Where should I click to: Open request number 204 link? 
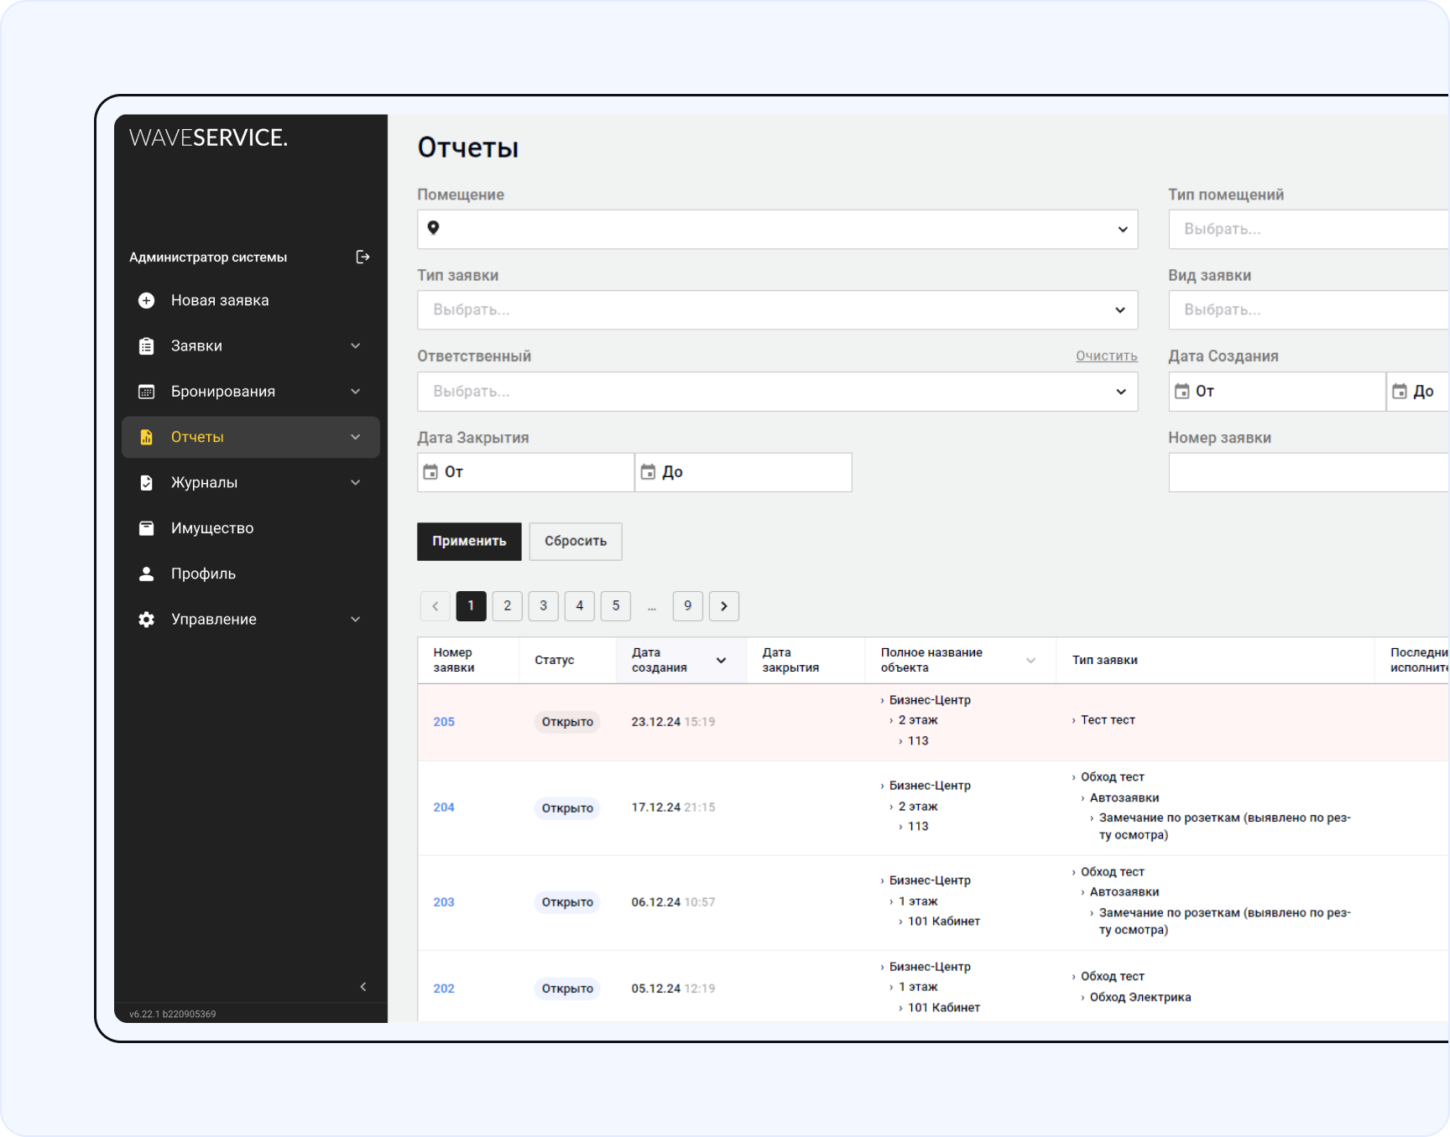pos(444,807)
